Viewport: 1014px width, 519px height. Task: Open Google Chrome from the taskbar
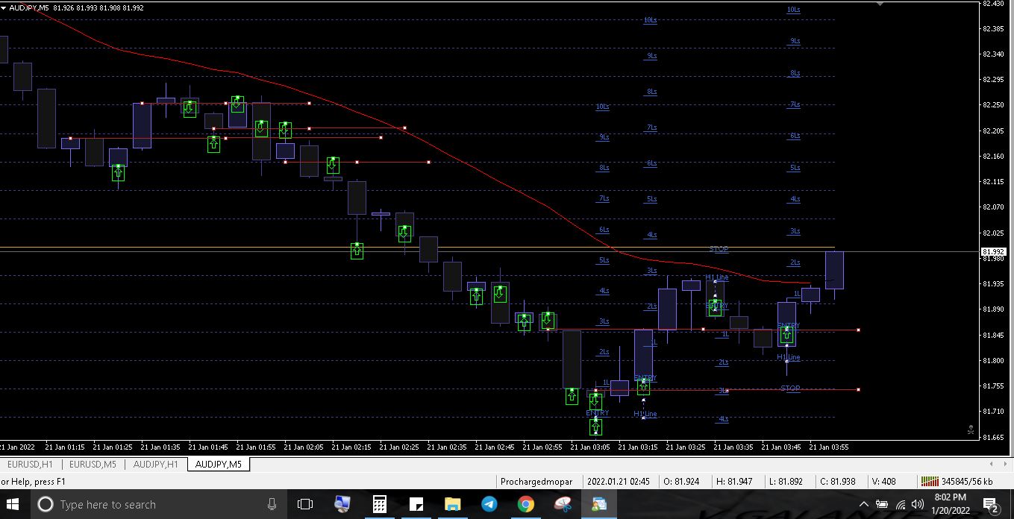click(526, 505)
